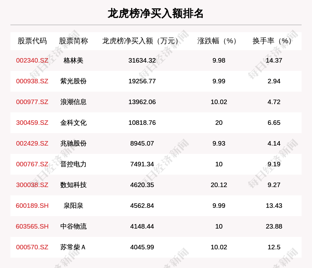The image size is (312, 268).
Task: Click 数知科技 change percentage 20.12
Action: [x=219, y=185]
